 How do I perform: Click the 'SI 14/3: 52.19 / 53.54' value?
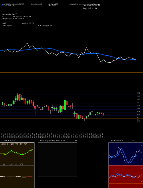tap(22, 17)
